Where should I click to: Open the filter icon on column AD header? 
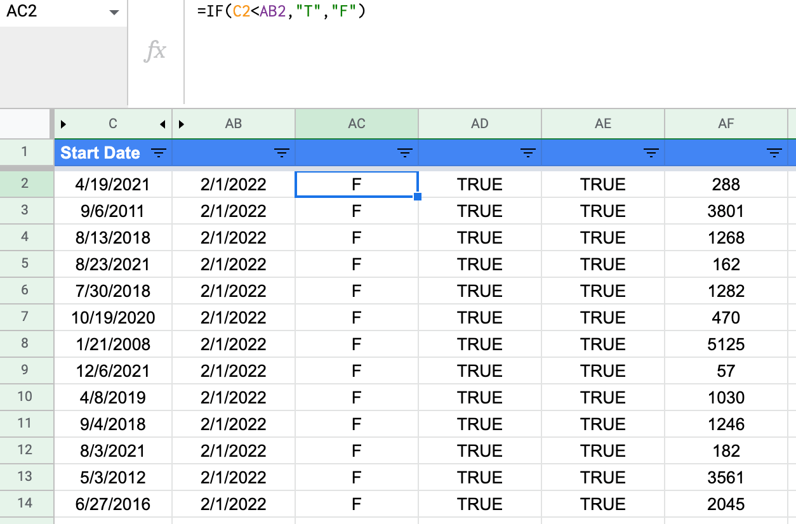527,153
